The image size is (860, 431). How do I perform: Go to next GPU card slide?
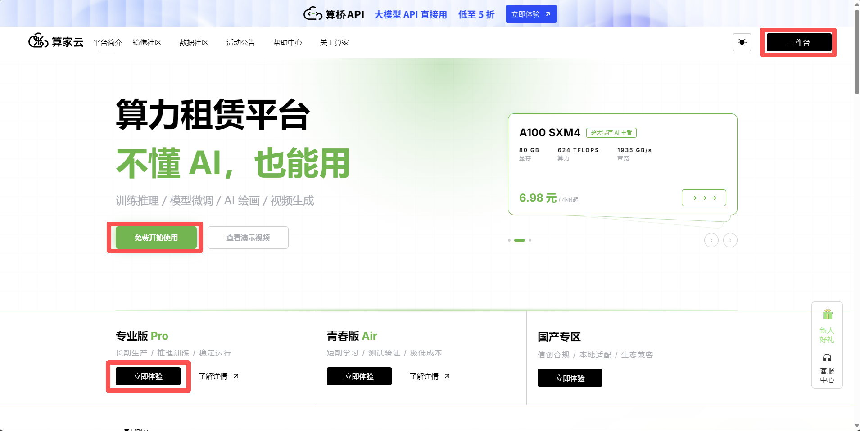[730, 240]
